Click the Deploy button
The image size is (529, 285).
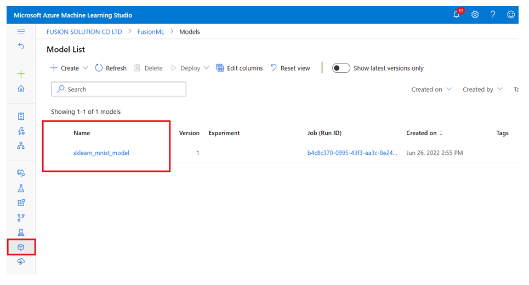pos(185,68)
